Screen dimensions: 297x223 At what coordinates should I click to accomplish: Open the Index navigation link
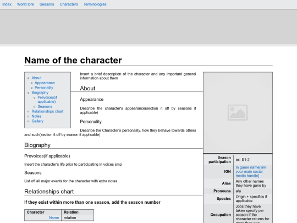(x=7, y=4)
